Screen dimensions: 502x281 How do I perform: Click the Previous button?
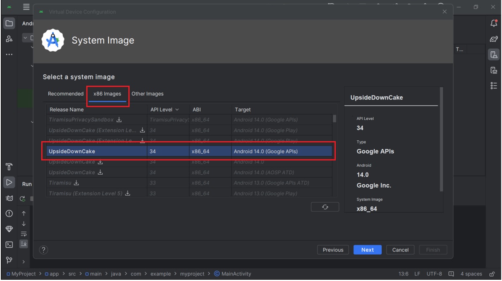pyautogui.click(x=333, y=250)
